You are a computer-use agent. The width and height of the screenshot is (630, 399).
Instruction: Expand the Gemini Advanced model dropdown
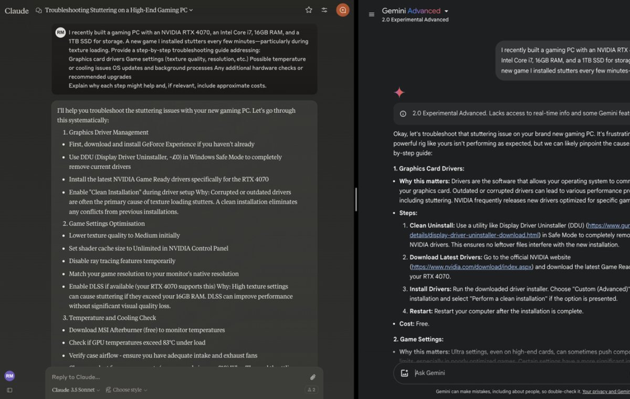(446, 11)
